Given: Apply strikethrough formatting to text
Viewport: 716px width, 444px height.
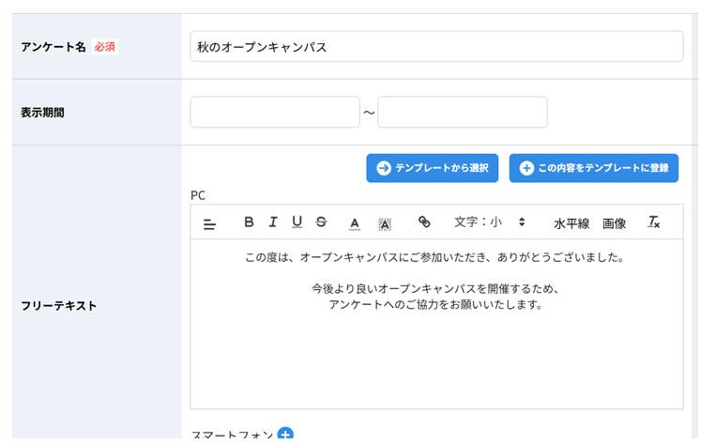Looking at the screenshot, I should 321,222.
